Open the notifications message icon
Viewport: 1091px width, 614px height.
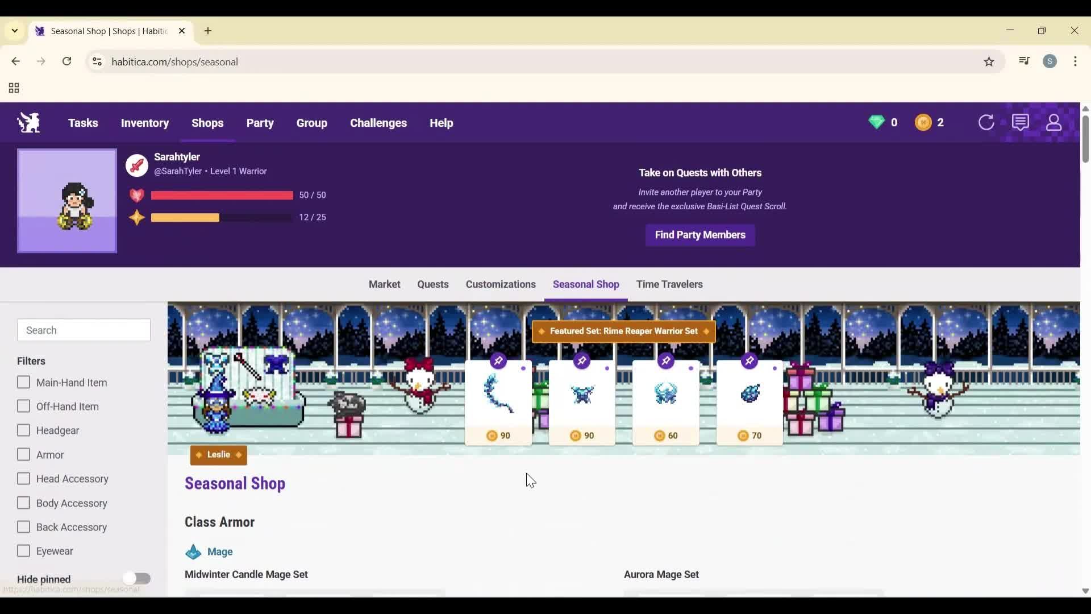coord(1021,122)
